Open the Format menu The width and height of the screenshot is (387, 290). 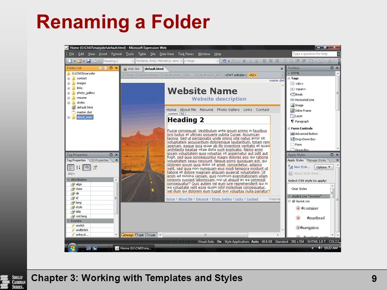pyautogui.click(x=117, y=54)
